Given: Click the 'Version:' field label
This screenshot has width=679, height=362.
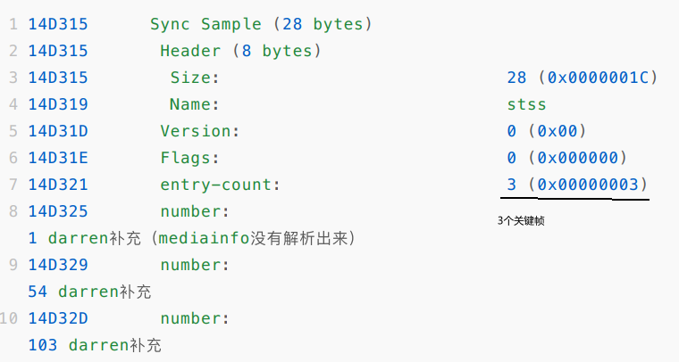Looking at the screenshot, I should (200, 131).
